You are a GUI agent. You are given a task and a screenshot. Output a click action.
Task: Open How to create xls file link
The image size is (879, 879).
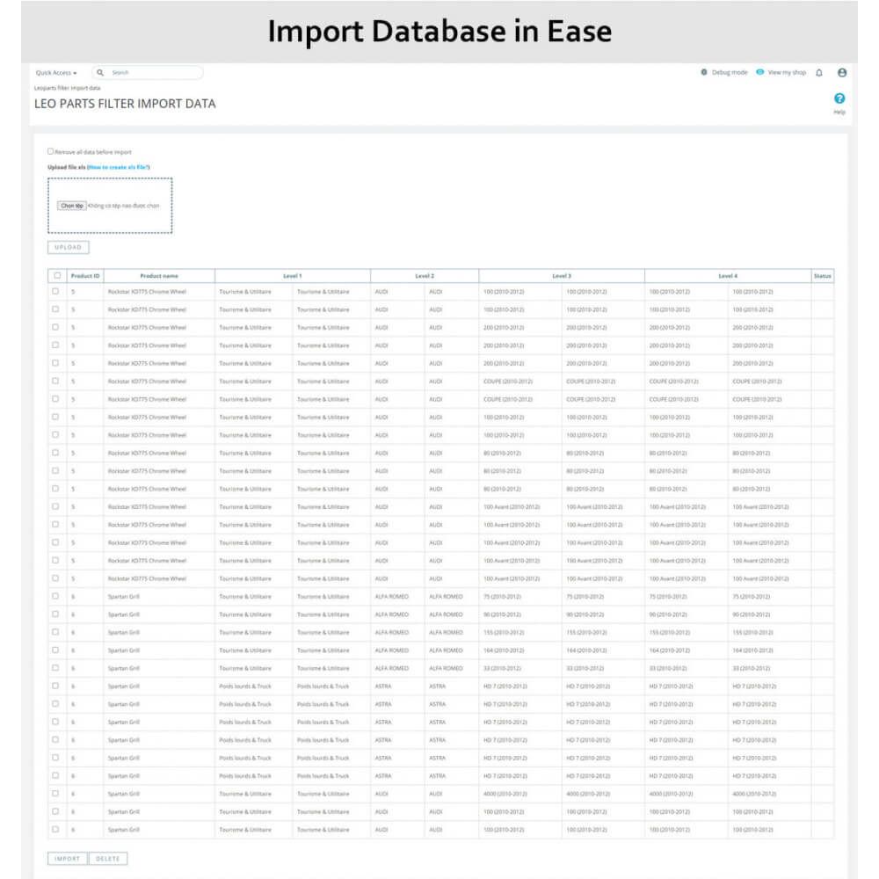click(119, 167)
